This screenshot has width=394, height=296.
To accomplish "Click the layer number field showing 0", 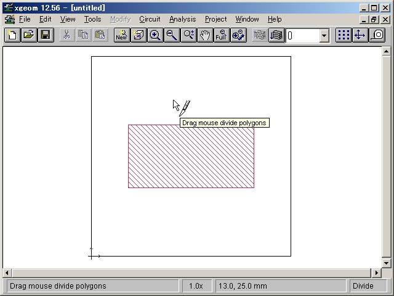I will click(303, 36).
